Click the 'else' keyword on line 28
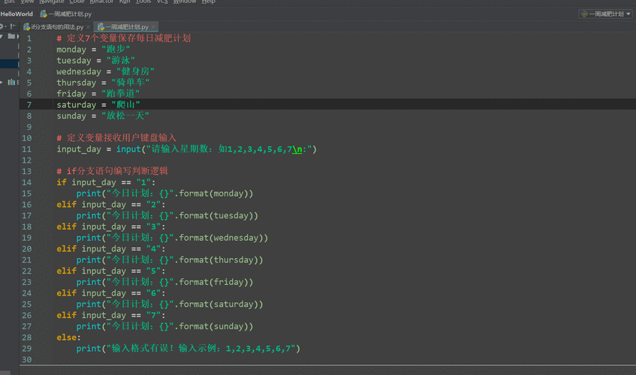Viewport: 636px width, 375px height. coord(66,337)
